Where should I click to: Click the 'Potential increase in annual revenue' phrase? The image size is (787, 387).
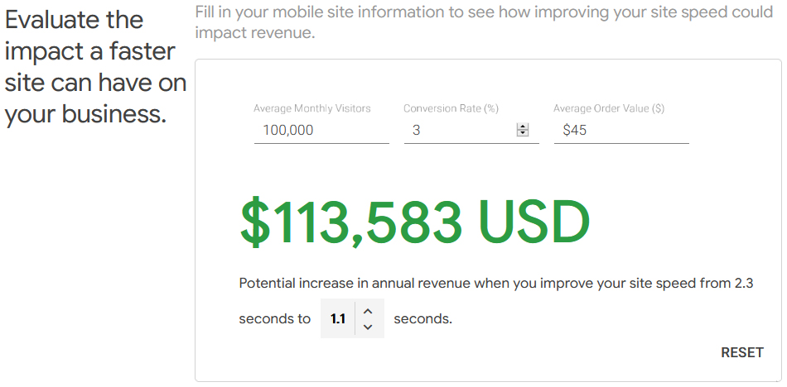pos(355,283)
